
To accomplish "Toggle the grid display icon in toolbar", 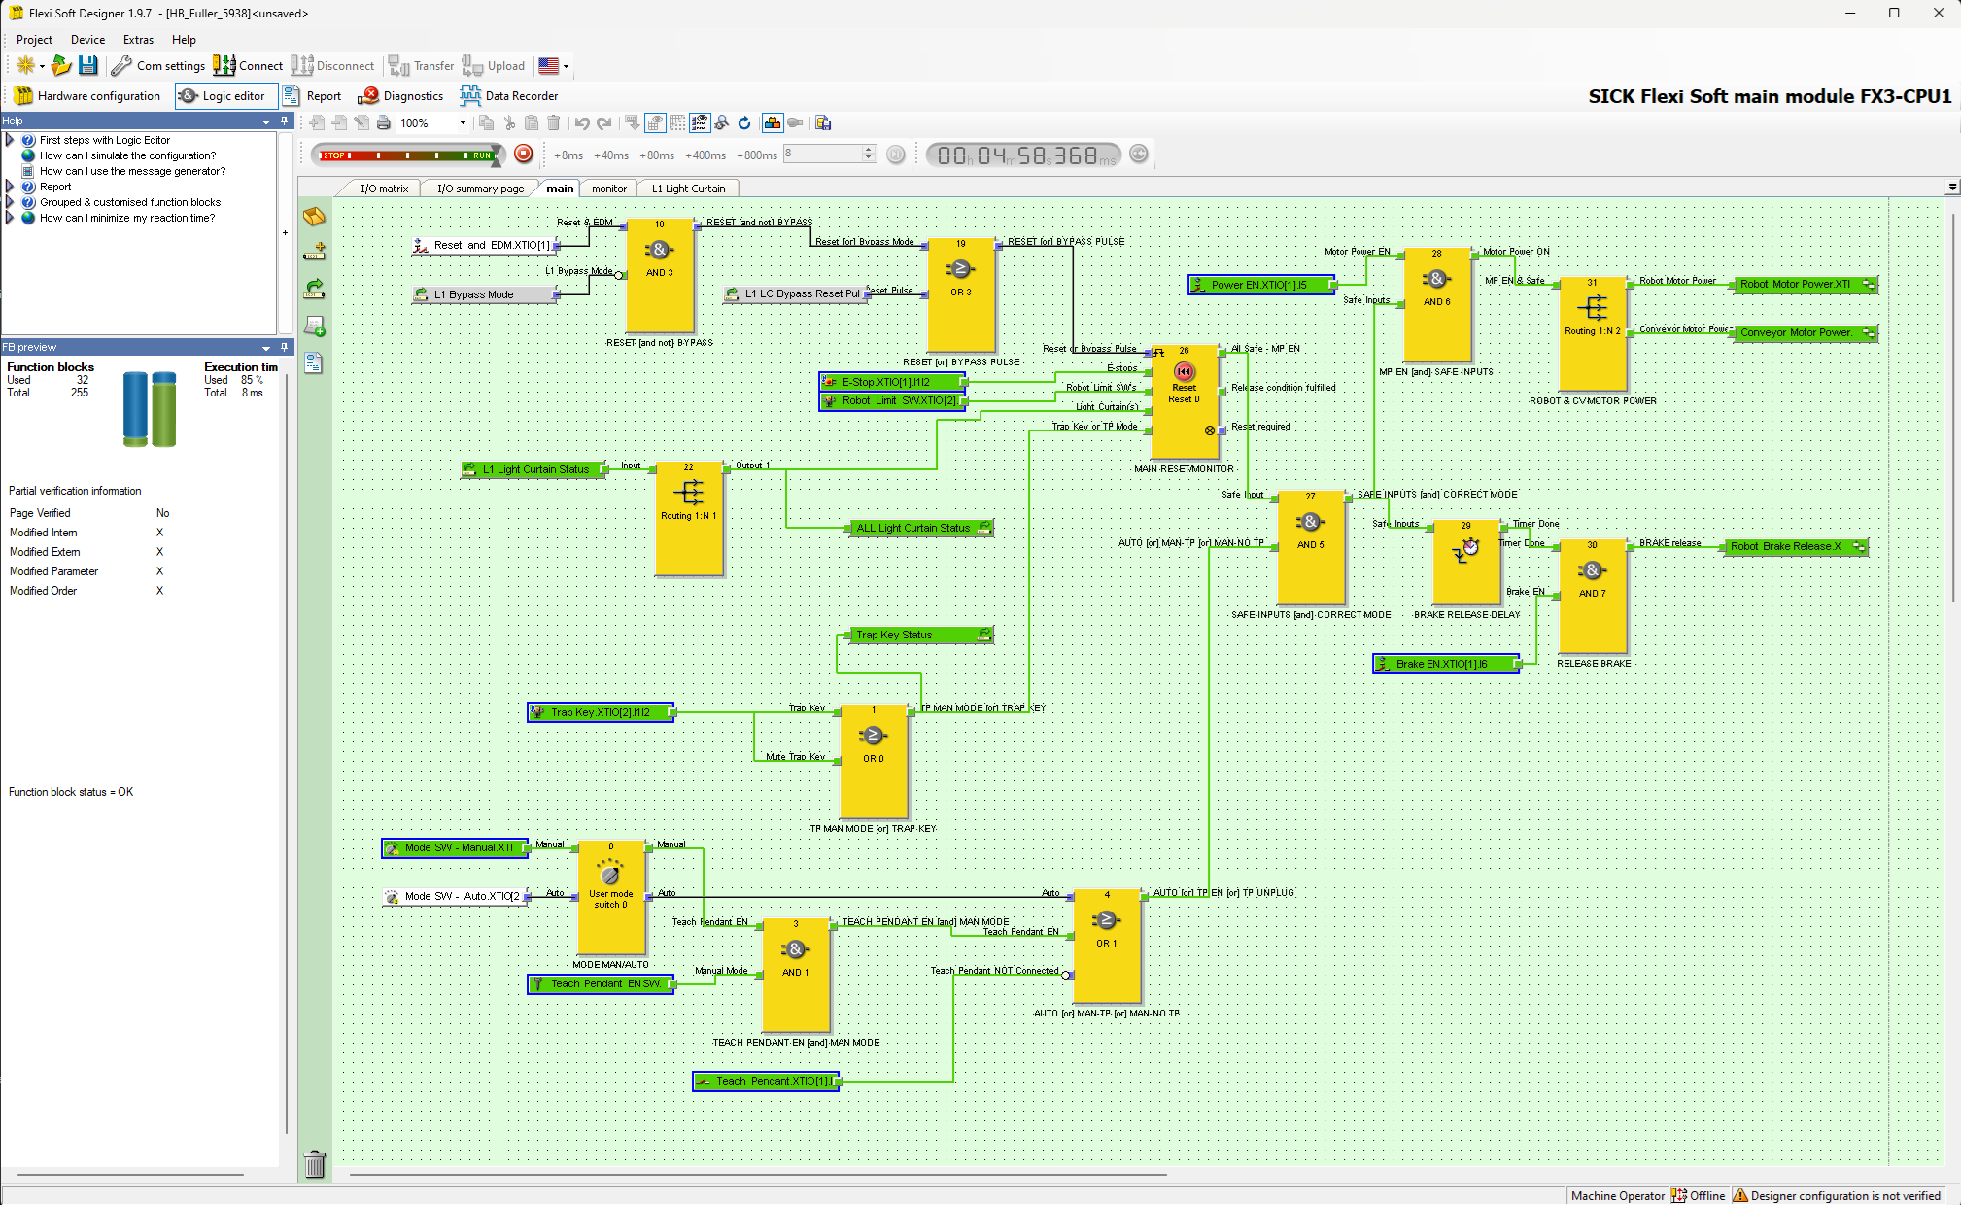I will coord(677,123).
